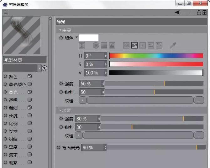Collapse the 主要 section
This screenshot has height=168, width=210.
[60, 30]
